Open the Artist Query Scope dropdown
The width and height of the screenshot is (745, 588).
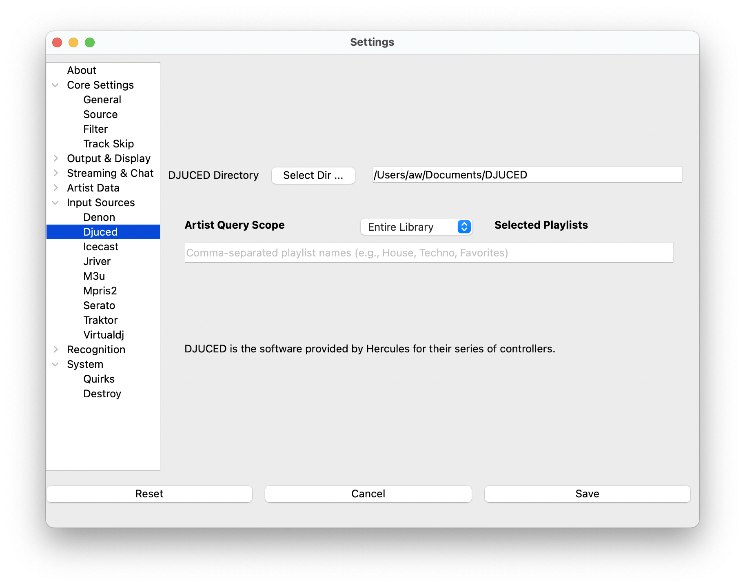(x=416, y=227)
